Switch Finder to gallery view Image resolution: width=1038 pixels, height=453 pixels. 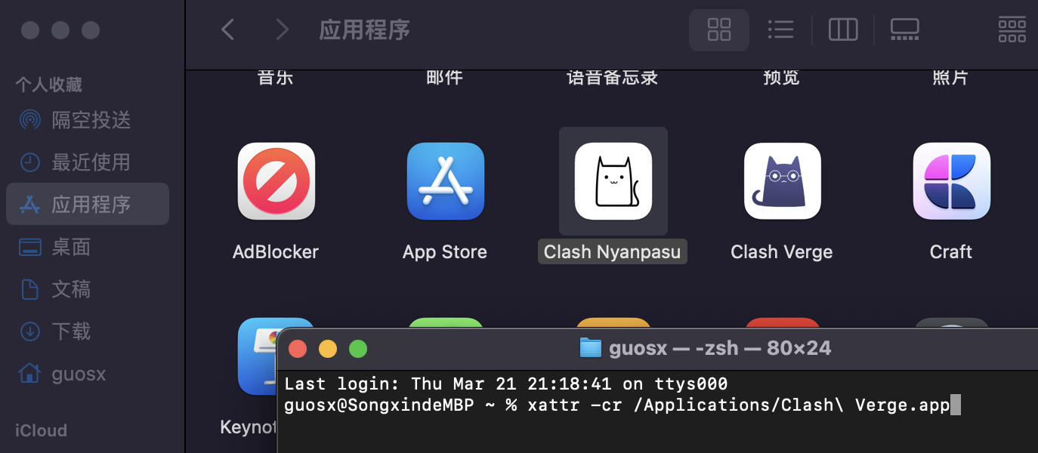[x=904, y=29]
